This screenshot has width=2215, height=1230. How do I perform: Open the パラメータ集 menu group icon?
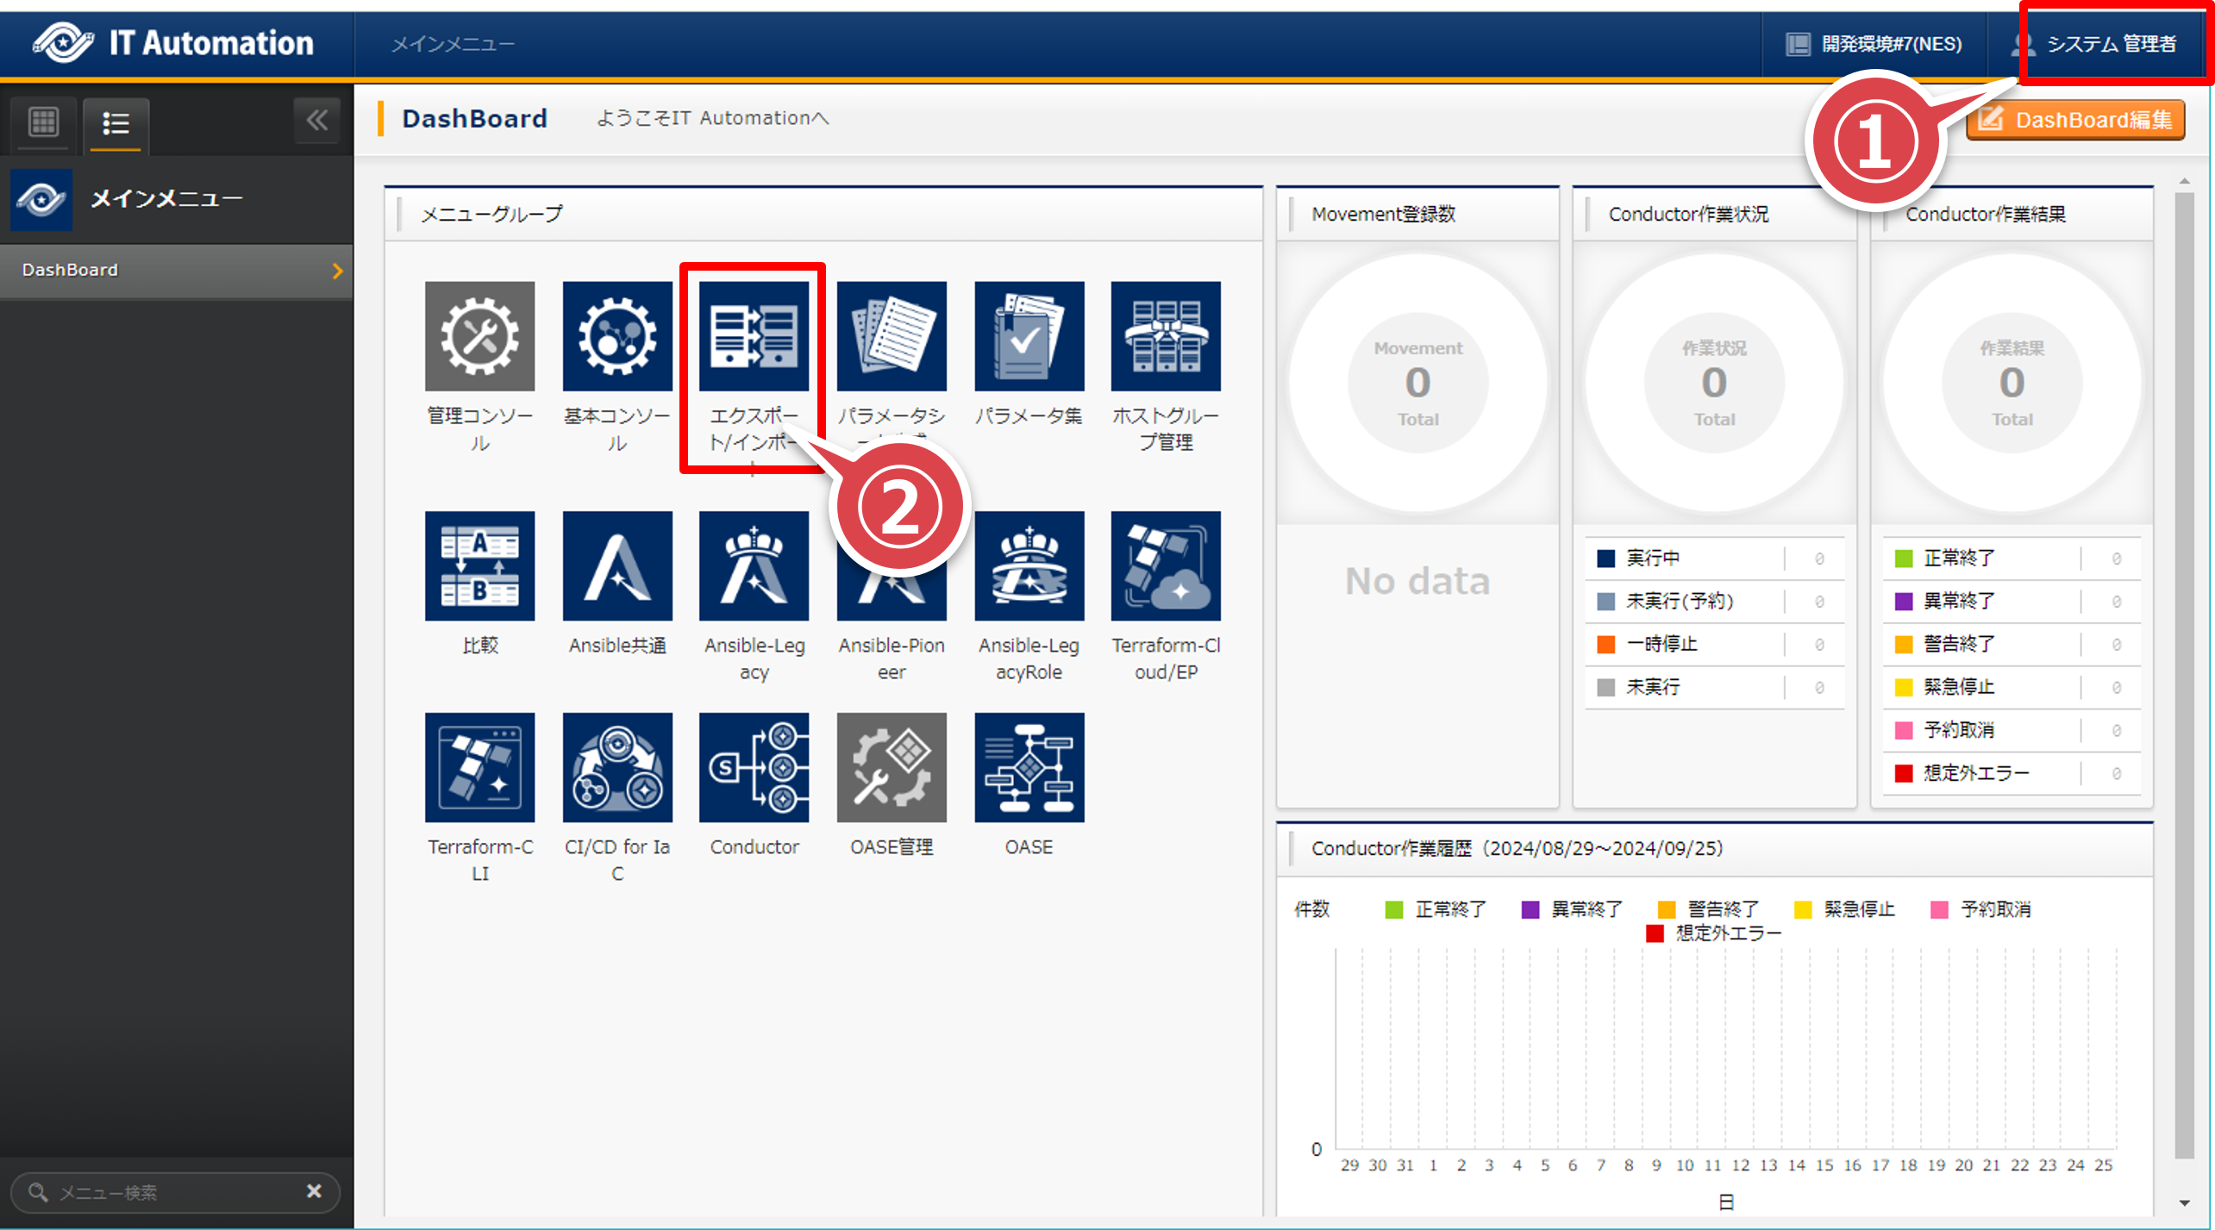click(x=1029, y=336)
